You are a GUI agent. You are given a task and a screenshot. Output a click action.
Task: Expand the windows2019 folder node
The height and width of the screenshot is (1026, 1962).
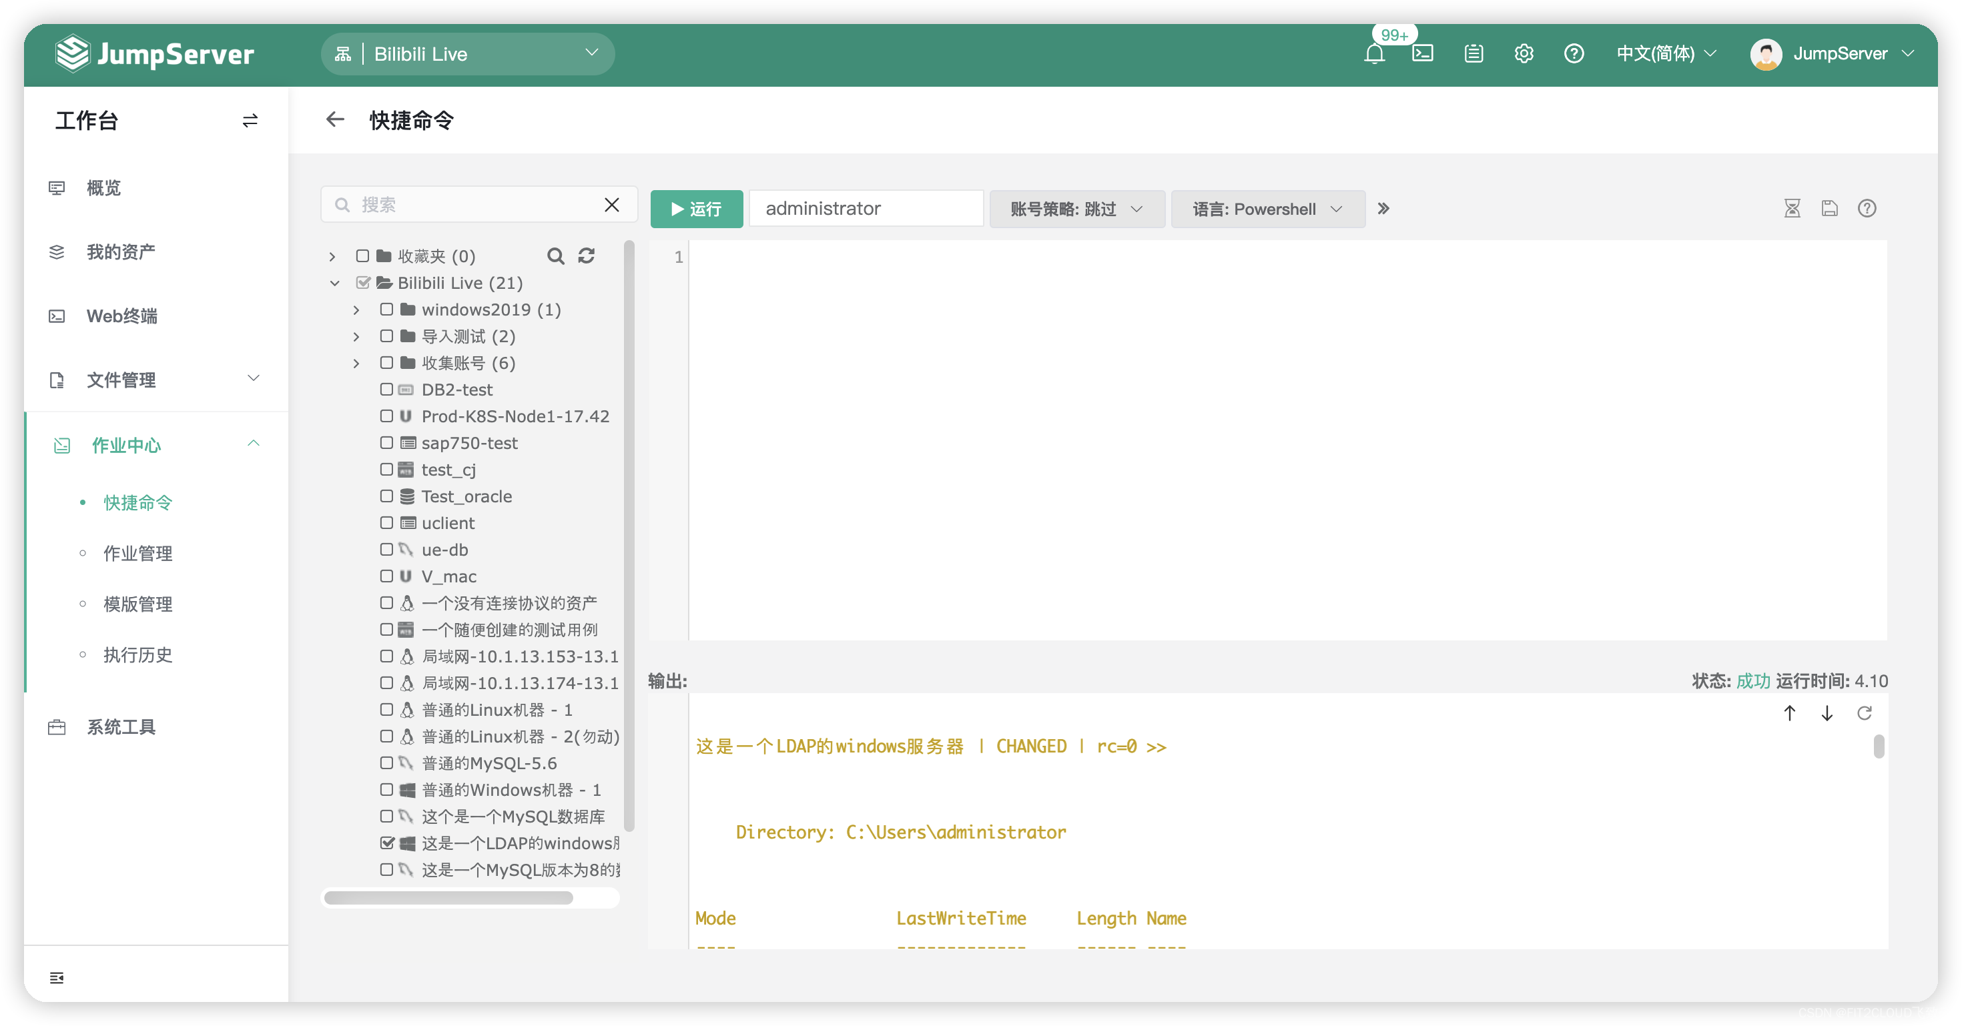(x=356, y=310)
